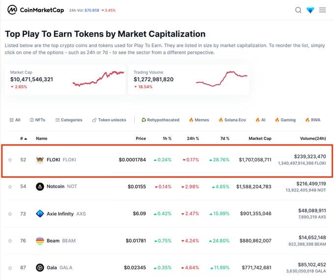Click the FLOKI coin icon
The image size is (334, 280).
(40, 159)
